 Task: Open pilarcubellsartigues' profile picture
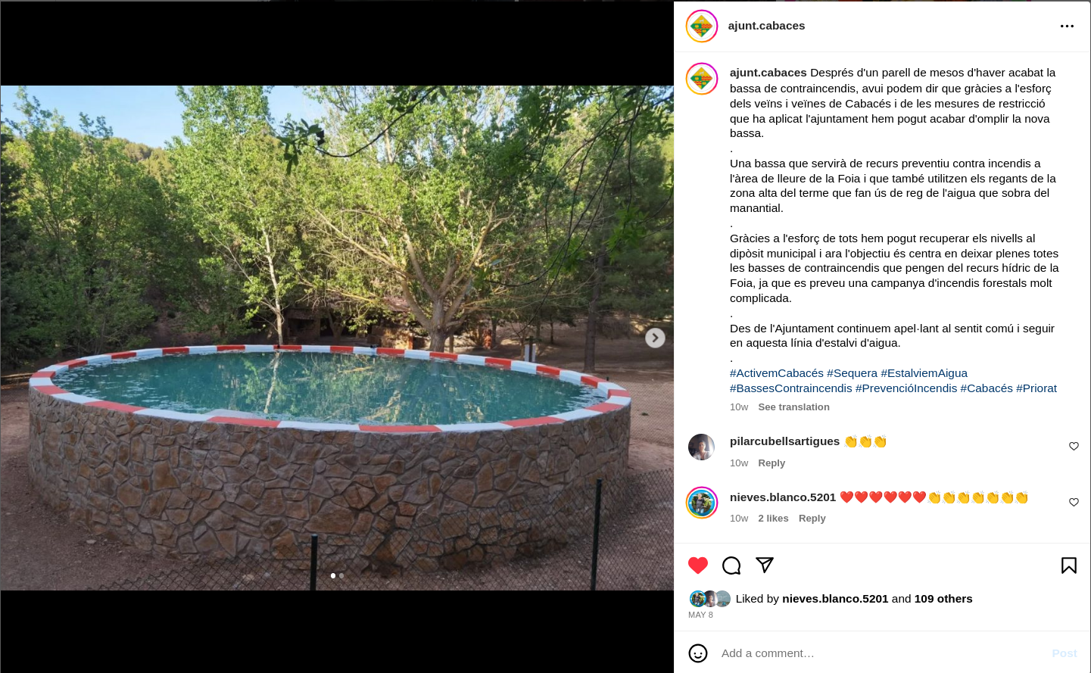click(702, 447)
